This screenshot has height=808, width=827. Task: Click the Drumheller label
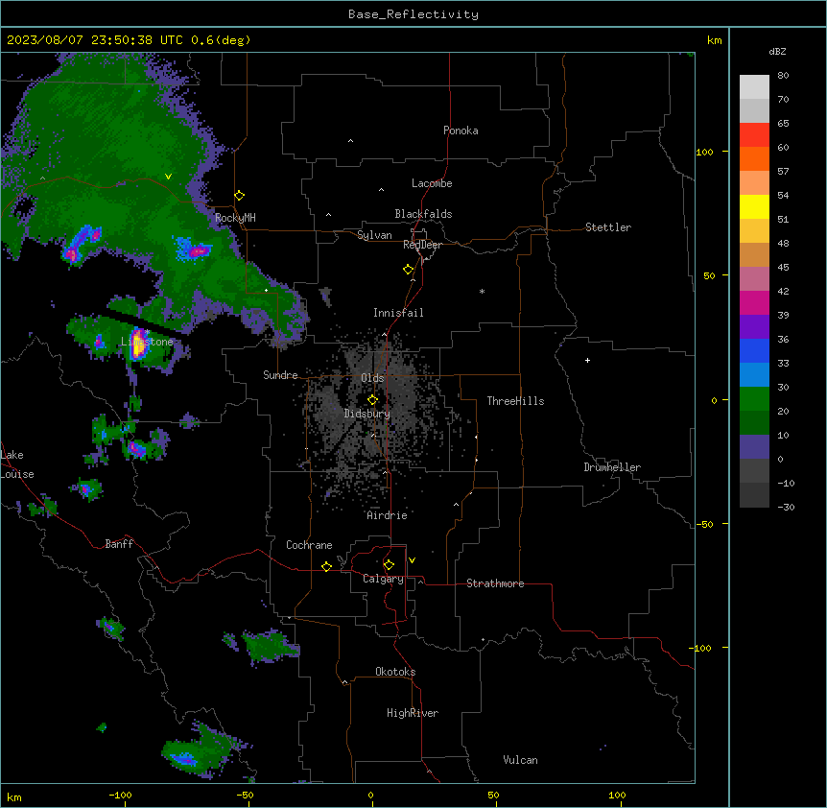(612, 467)
